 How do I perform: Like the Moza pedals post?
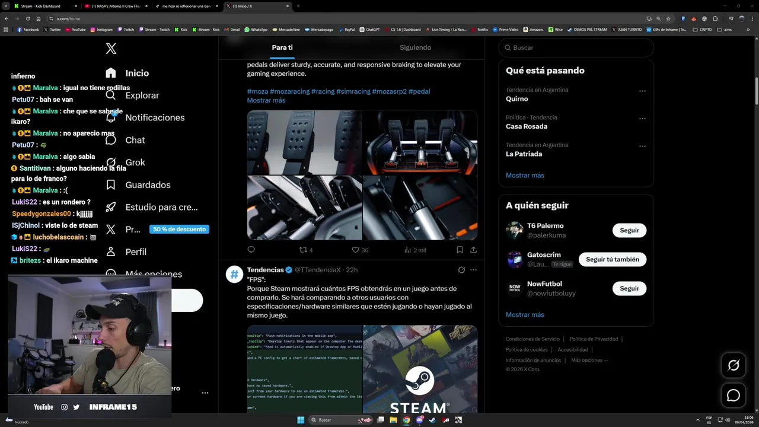360,250
